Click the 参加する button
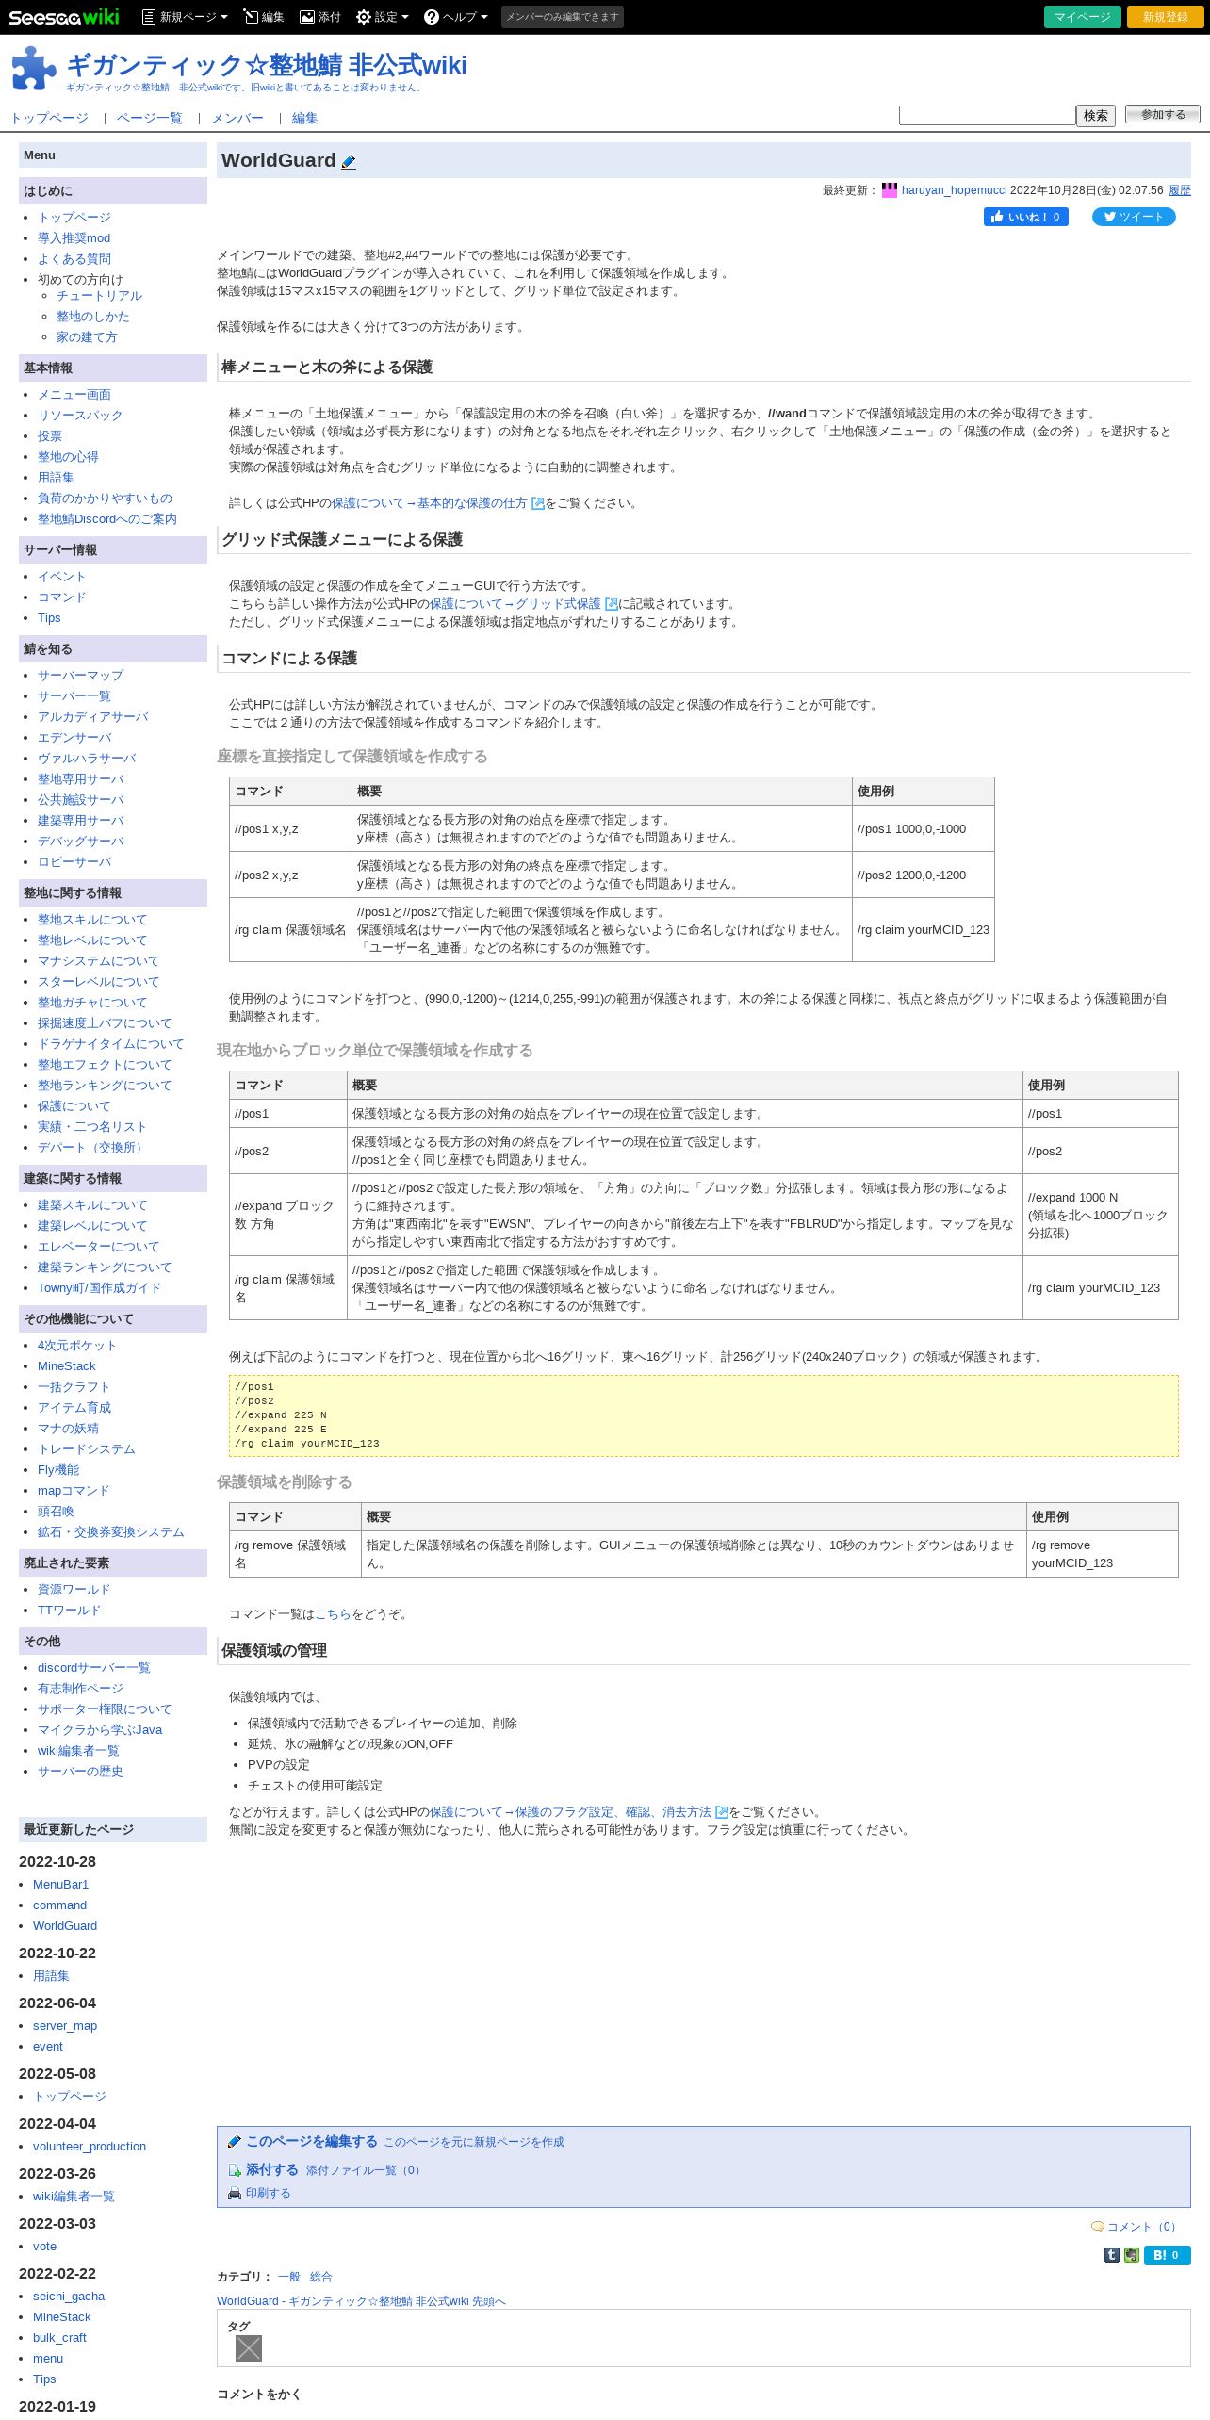This screenshot has height=2420, width=1210. (x=1163, y=114)
